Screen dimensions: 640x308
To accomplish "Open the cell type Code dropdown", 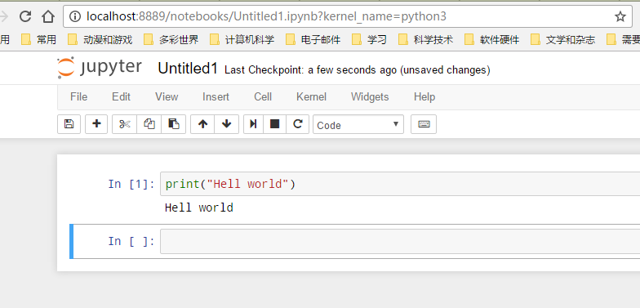I will pos(358,124).
